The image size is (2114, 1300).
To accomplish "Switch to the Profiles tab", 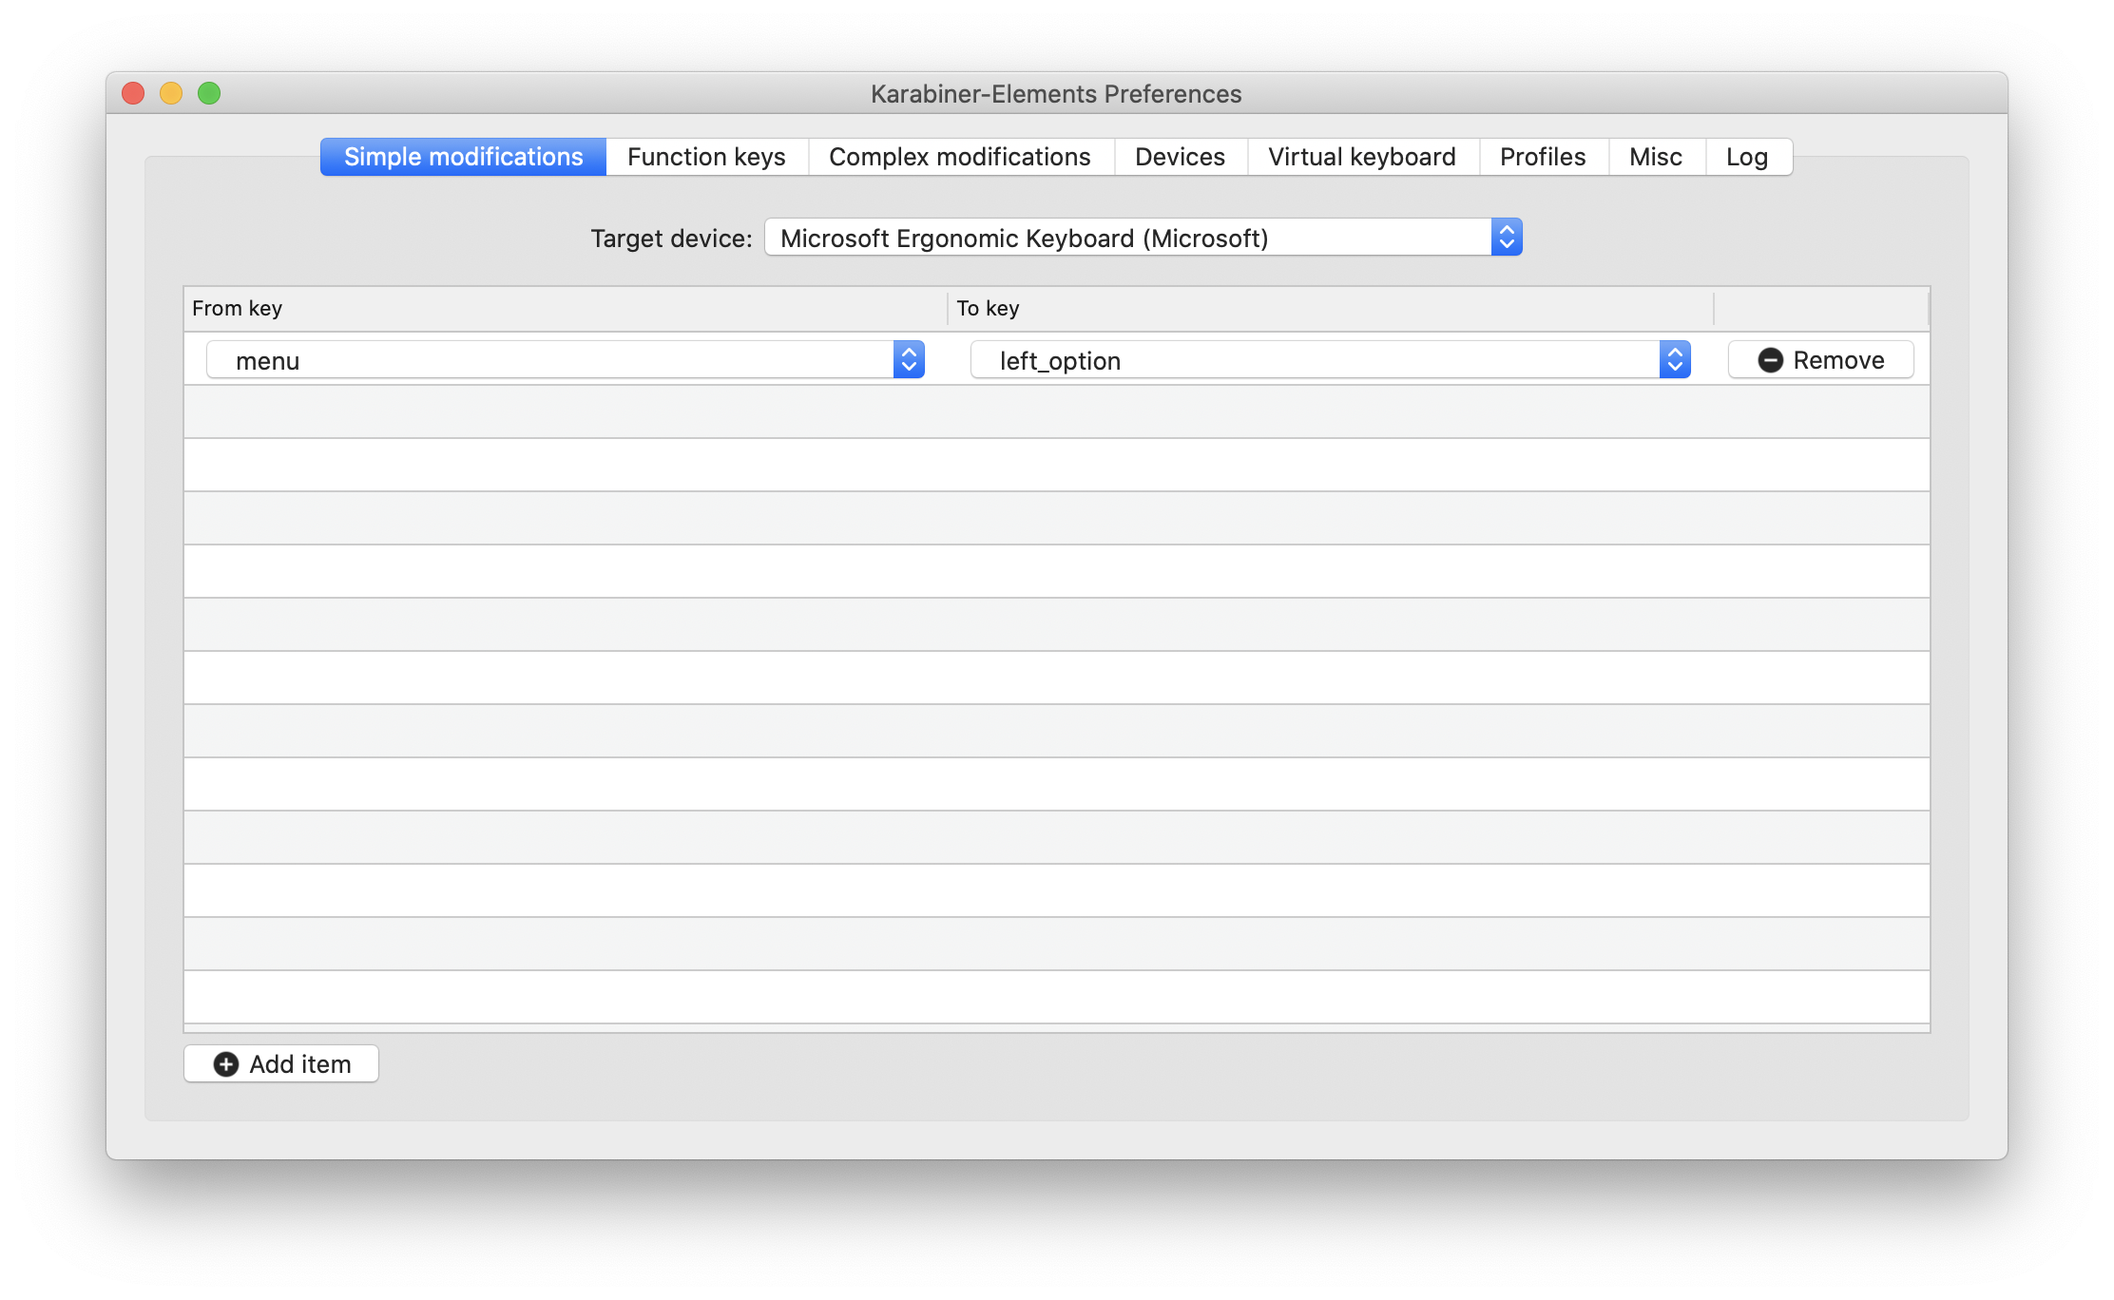I will (1543, 157).
